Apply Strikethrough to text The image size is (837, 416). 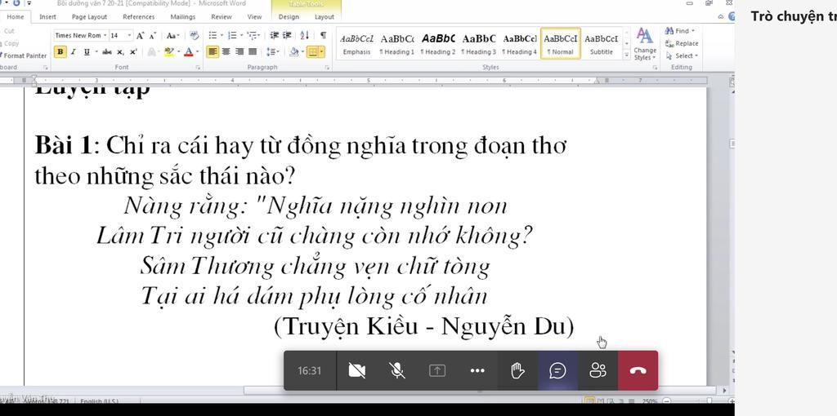coord(107,51)
